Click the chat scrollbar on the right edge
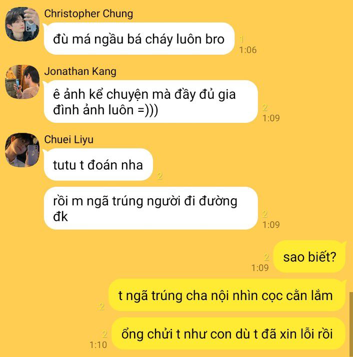Screen dimensions: 353x357 pyautogui.click(x=351, y=325)
